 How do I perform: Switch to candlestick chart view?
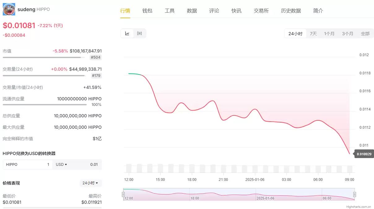(139, 33)
